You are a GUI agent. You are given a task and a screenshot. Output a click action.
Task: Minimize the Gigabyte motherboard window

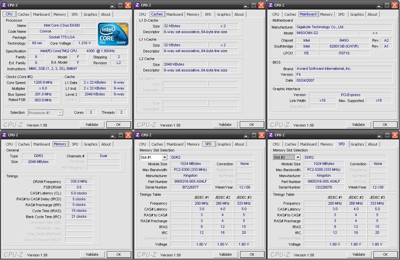coord(380,5)
